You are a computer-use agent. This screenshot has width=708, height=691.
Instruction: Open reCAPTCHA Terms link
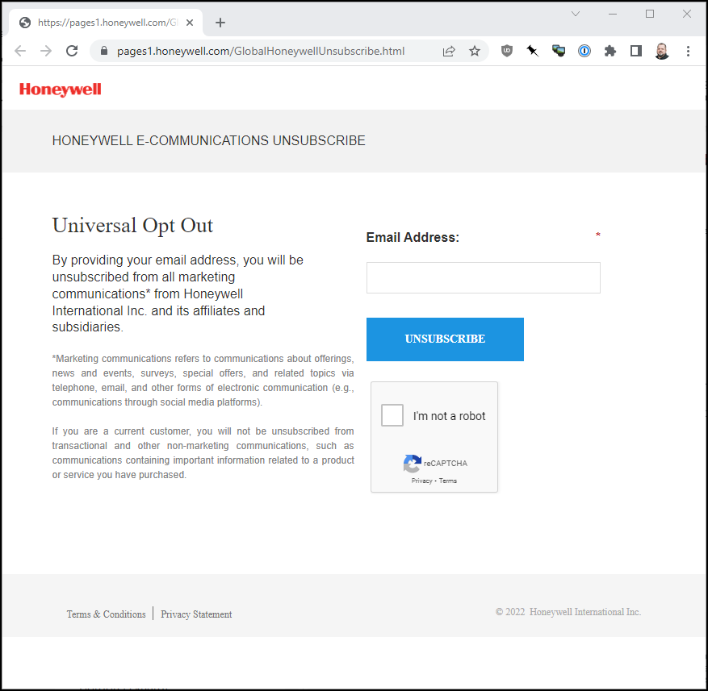tap(448, 481)
